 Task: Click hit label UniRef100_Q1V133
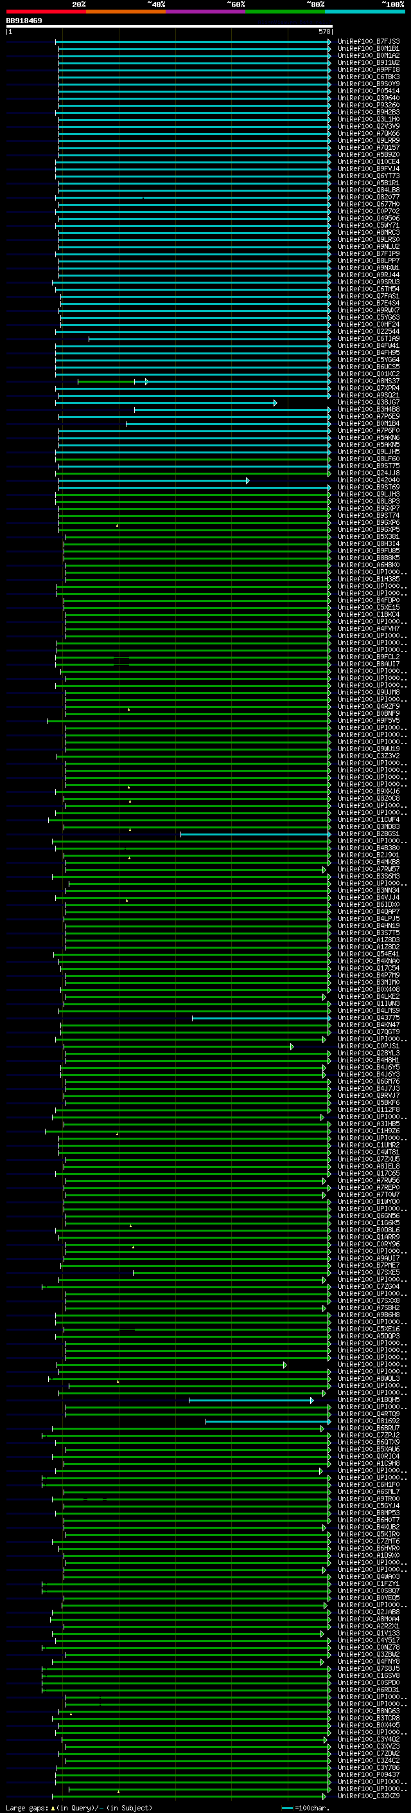click(x=369, y=1634)
